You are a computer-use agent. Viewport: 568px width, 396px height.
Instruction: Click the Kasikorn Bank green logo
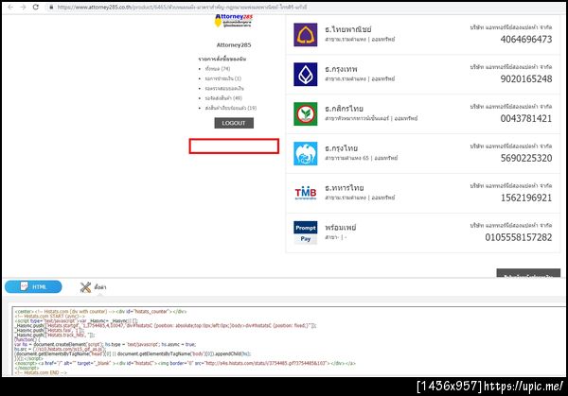306,114
